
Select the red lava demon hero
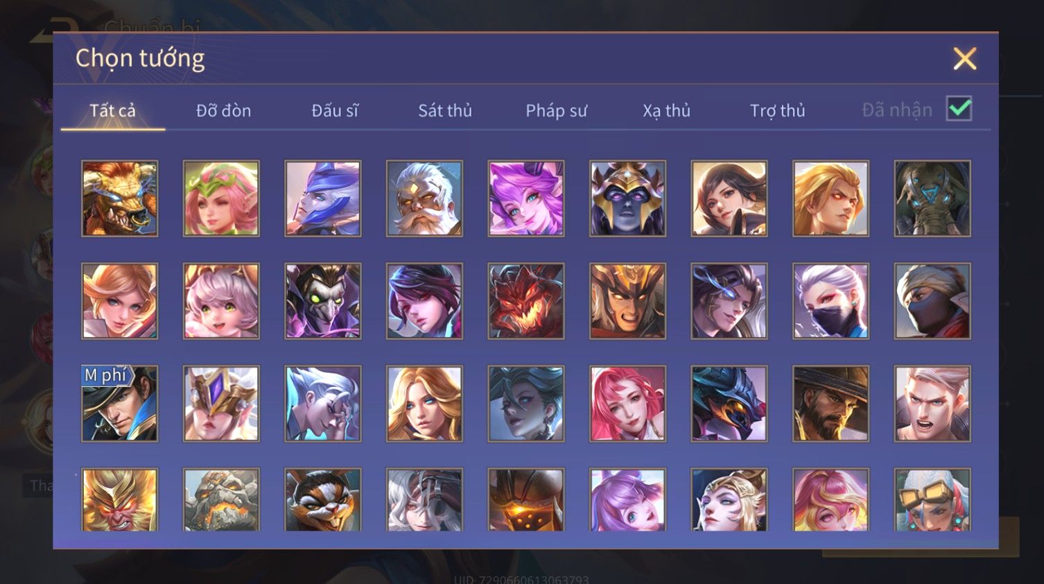point(526,301)
